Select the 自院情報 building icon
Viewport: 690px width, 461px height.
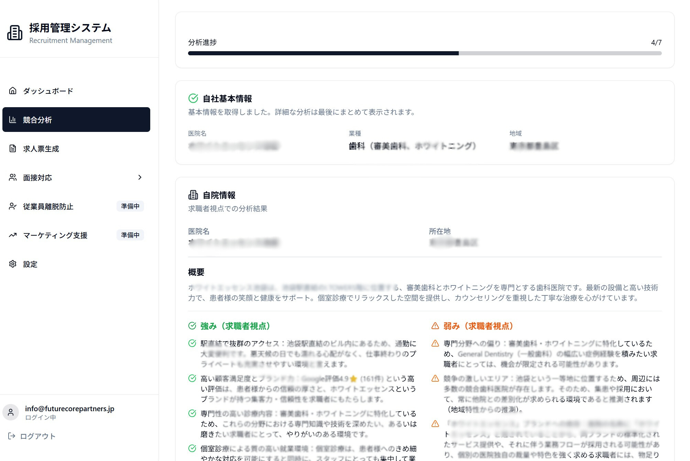[193, 195]
